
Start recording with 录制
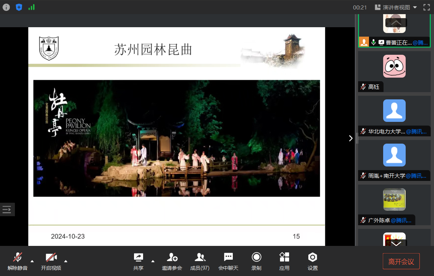(x=256, y=261)
